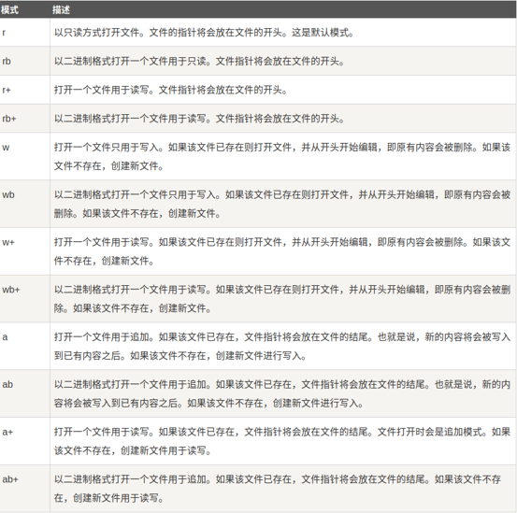Select the 'w+' mode cell
The image size is (517, 513).
(24, 251)
